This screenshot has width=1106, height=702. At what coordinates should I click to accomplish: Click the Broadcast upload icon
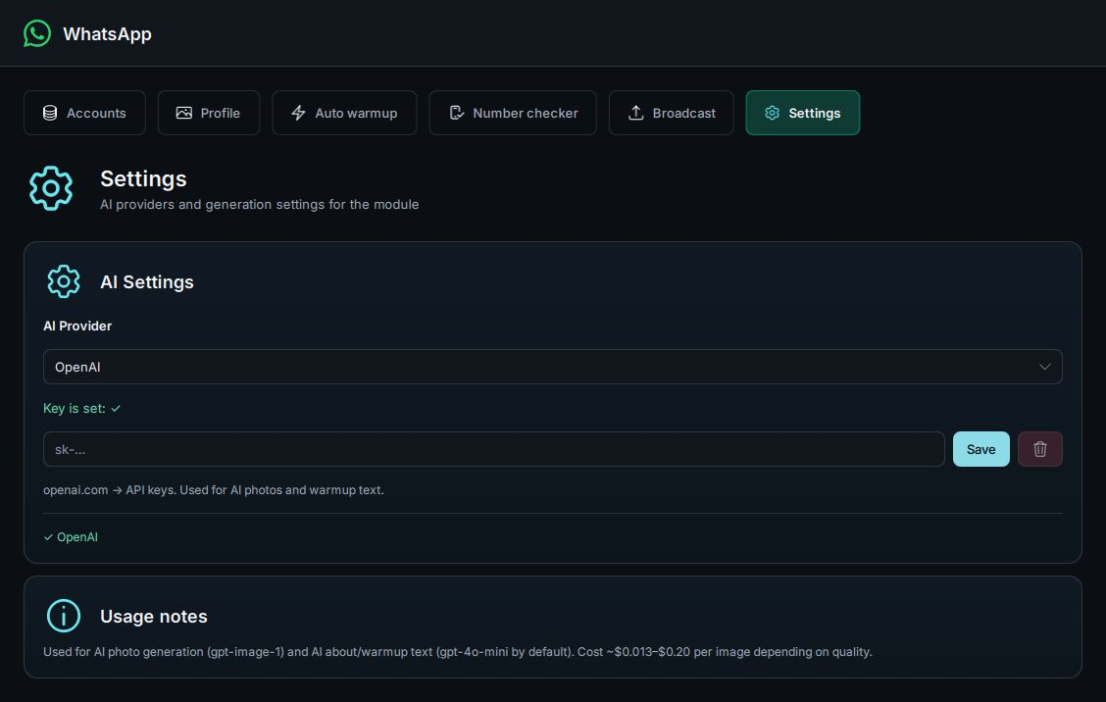635,113
